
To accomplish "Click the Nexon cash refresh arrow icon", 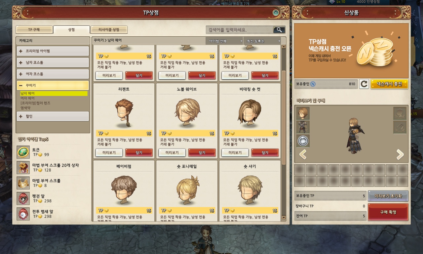I will pos(364,84).
